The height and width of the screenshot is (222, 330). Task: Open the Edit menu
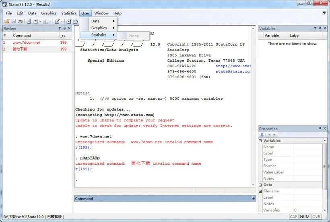pos(20,13)
